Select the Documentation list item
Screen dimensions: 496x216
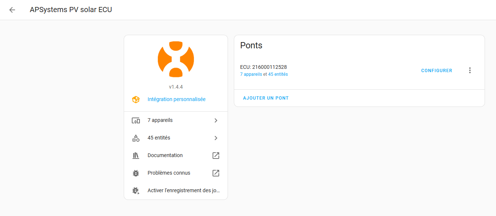176,156
